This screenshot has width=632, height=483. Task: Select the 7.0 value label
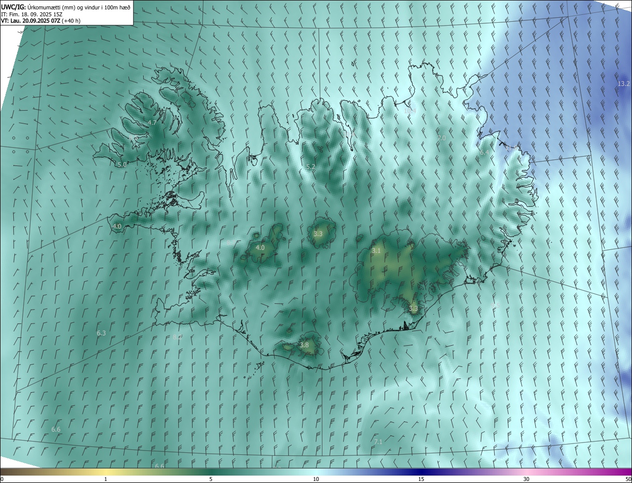click(x=441, y=138)
